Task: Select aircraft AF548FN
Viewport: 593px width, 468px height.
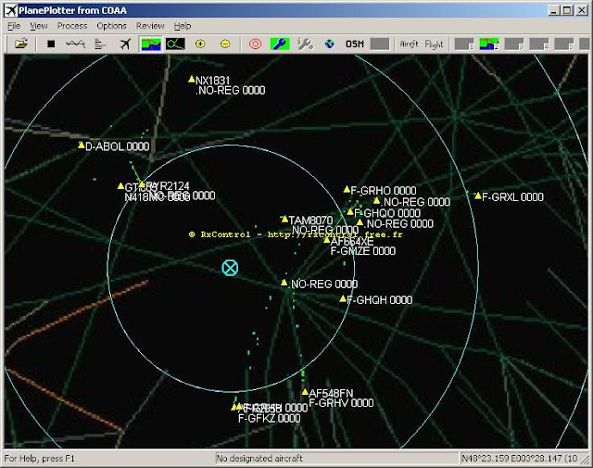Action: pos(305,392)
